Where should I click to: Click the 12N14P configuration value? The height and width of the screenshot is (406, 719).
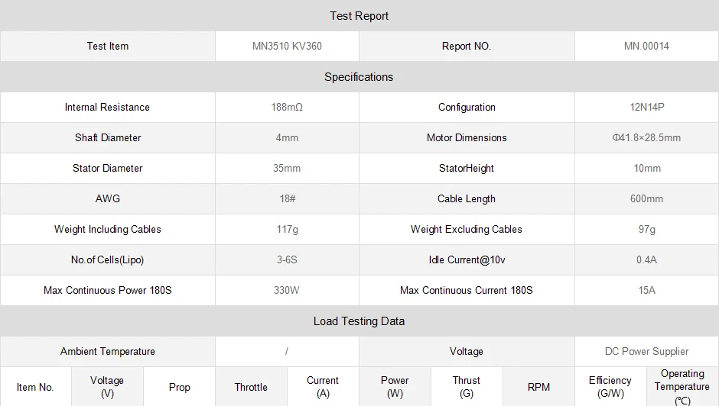[x=646, y=107]
